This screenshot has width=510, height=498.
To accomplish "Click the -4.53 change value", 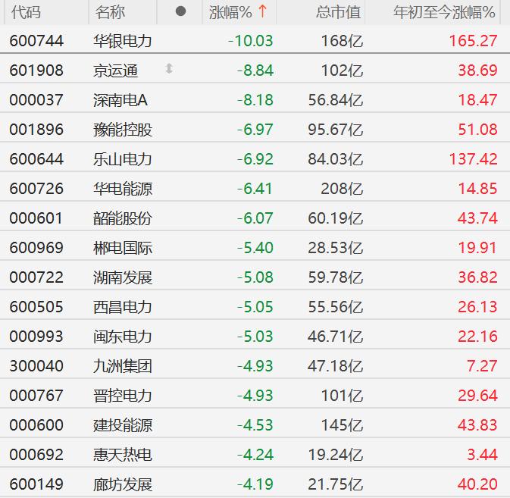I will point(255,425).
